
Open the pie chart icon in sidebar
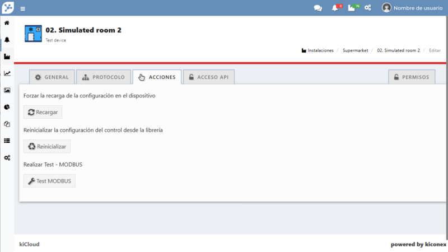pos(7,107)
